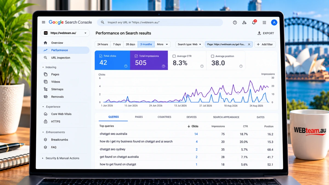The height and width of the screenshot is (185, 329).
Task: Click query 'chatgpt seo sydney'
Action: click(112, 149)
